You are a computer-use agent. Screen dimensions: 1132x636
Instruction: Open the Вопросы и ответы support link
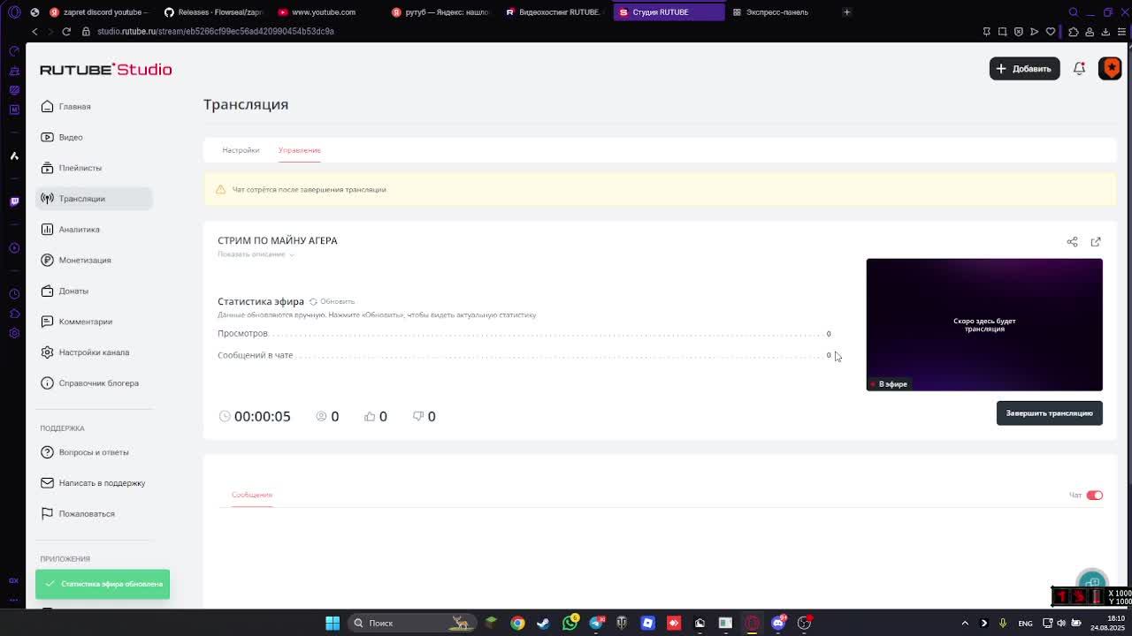(93, 452)
